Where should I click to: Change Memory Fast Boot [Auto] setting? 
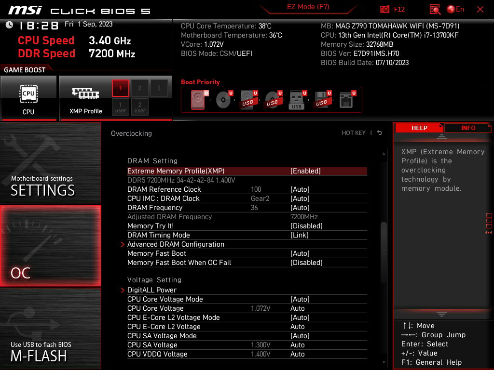tap(247, 253)
